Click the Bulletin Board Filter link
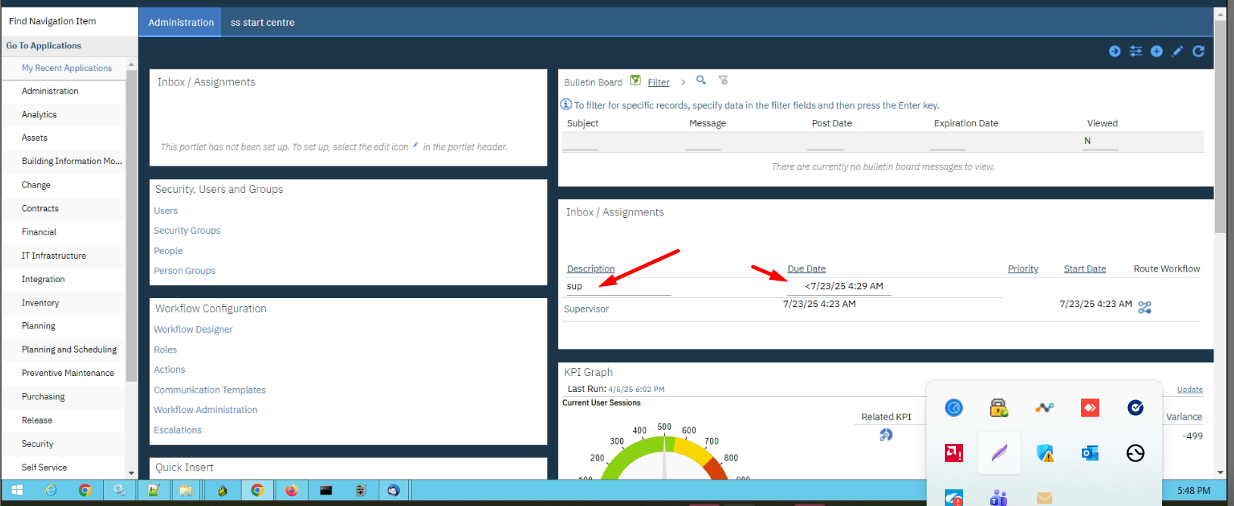The image size is (1234, 506). tap(659, 82)
